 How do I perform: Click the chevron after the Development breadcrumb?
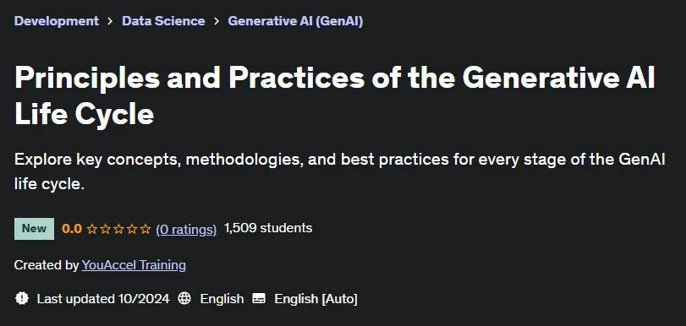click(110, 21)
